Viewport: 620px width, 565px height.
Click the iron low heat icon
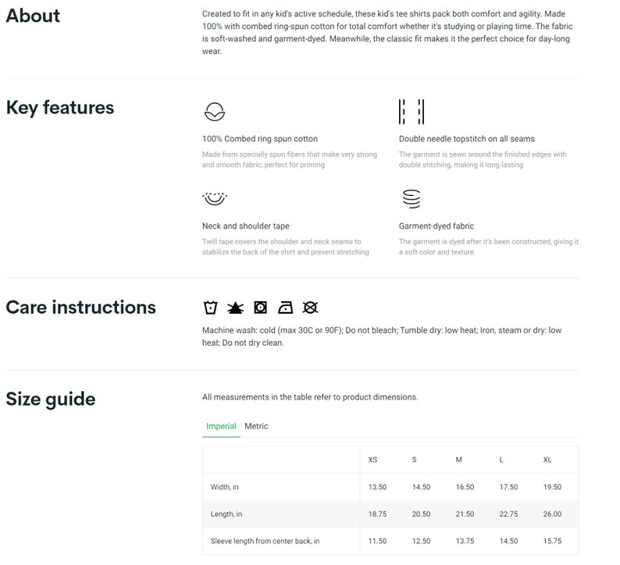click(286, 307)
